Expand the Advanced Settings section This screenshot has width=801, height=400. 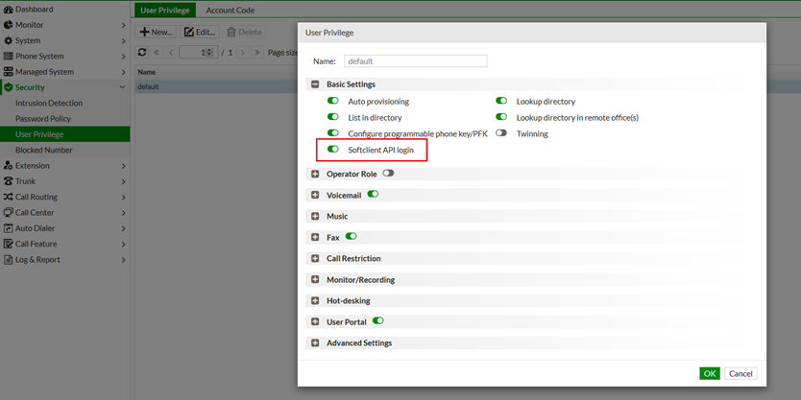315,343
